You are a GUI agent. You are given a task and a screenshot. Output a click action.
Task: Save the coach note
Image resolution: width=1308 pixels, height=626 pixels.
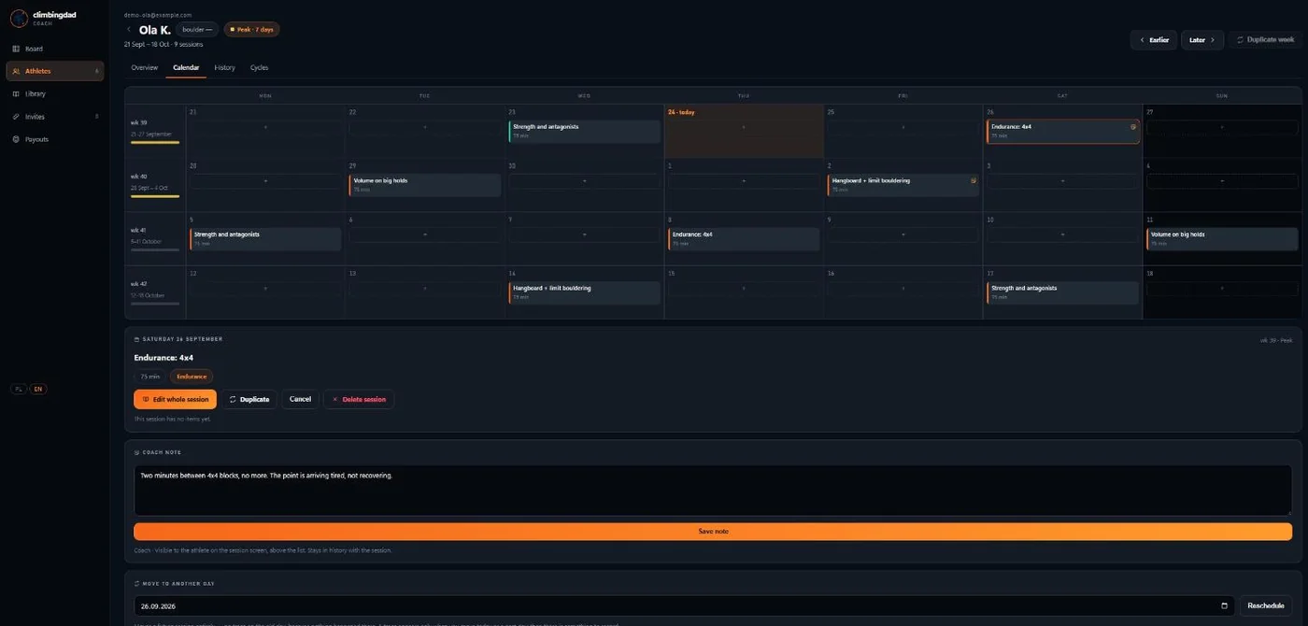coord(713,531)
